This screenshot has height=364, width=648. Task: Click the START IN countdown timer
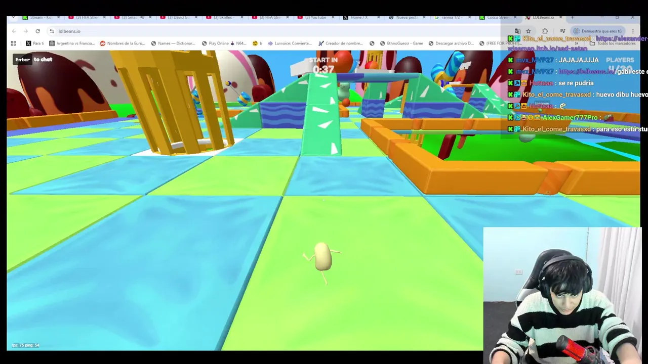(323, 65)
